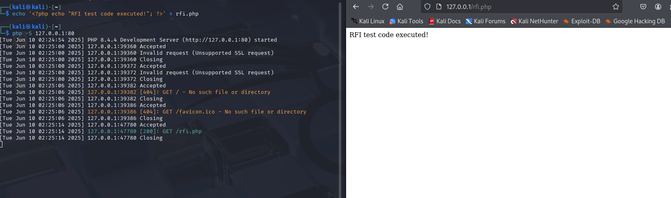
Task: Open the tracking protection shield icon
Action: 427,7
